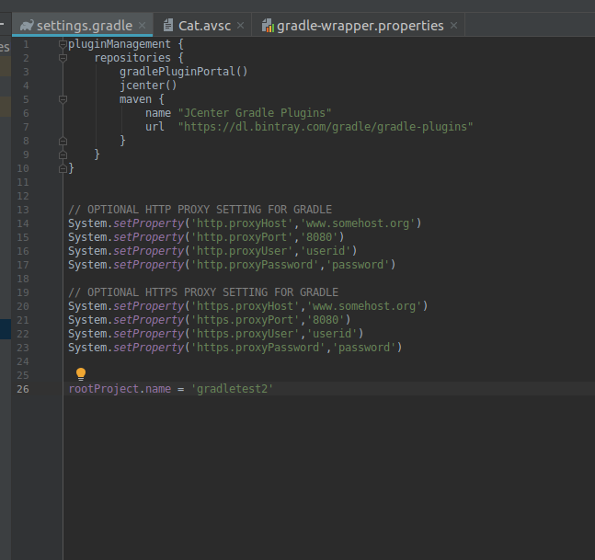Image resolution: width=595 pixels, height=560 pixels.
Task: Click fold end marker on line 9
Action: click(63, 154)
